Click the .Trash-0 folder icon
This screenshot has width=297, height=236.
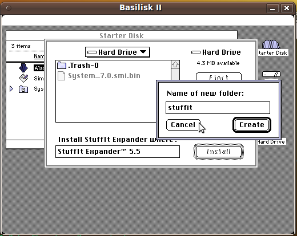pyautogui.click(x=62, y=66)
